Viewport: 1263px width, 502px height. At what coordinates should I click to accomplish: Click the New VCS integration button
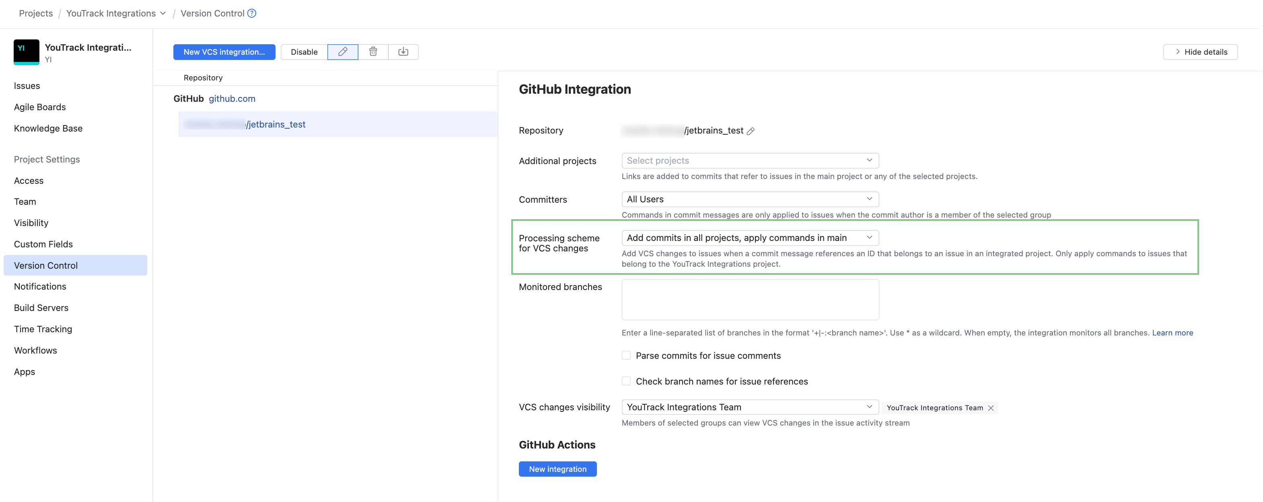224,51
